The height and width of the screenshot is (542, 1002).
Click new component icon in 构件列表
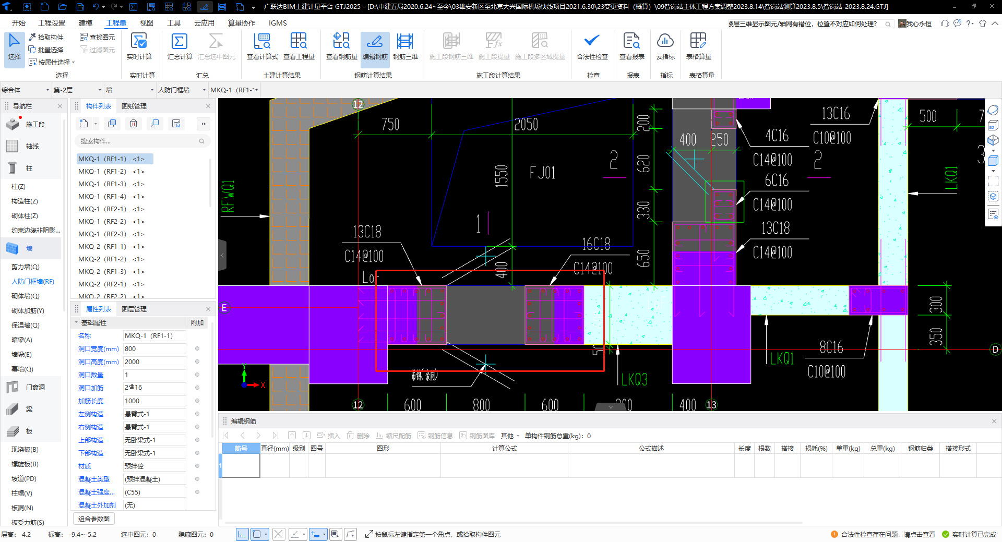[84, 124]
